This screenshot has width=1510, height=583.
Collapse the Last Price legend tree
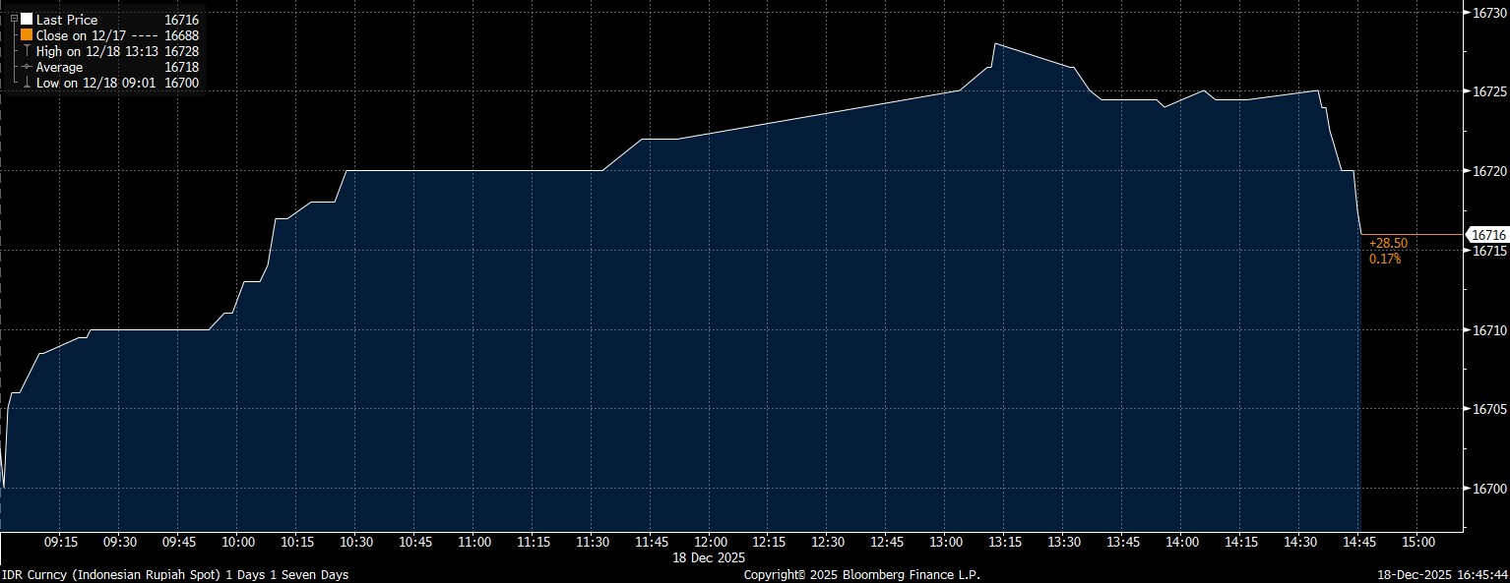pos(14,19)
